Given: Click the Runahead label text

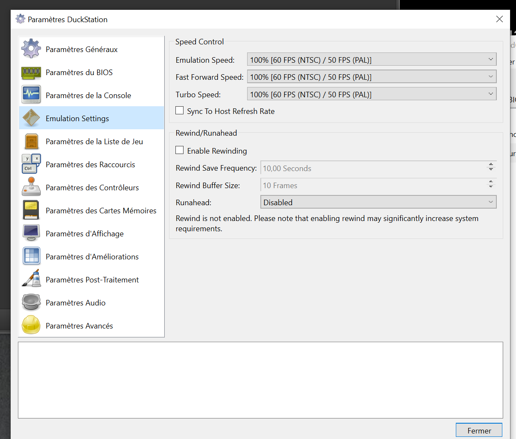Looking at the screenshot, I should tap(193, 203).
